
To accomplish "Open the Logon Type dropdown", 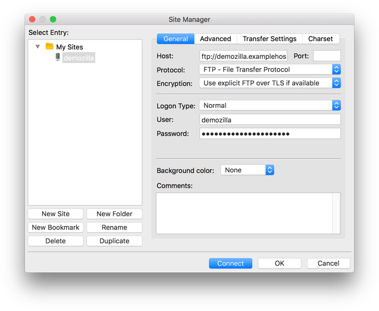I will coord(269,105).
